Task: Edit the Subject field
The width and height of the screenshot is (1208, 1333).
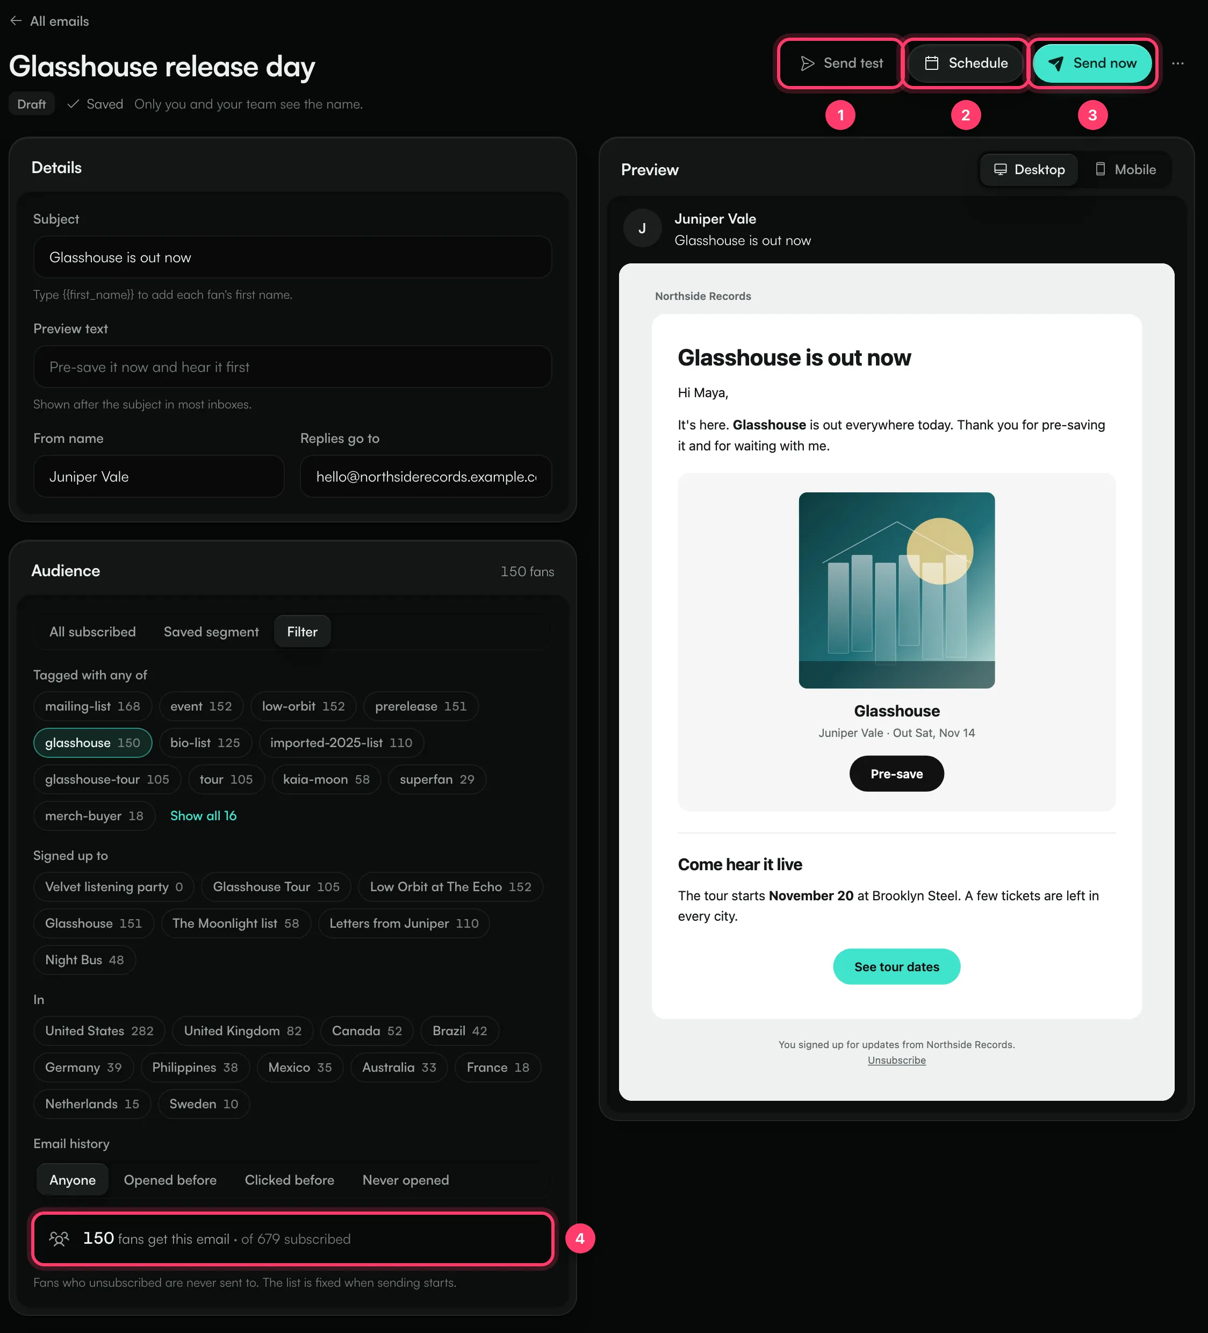Action: point(292,257)
